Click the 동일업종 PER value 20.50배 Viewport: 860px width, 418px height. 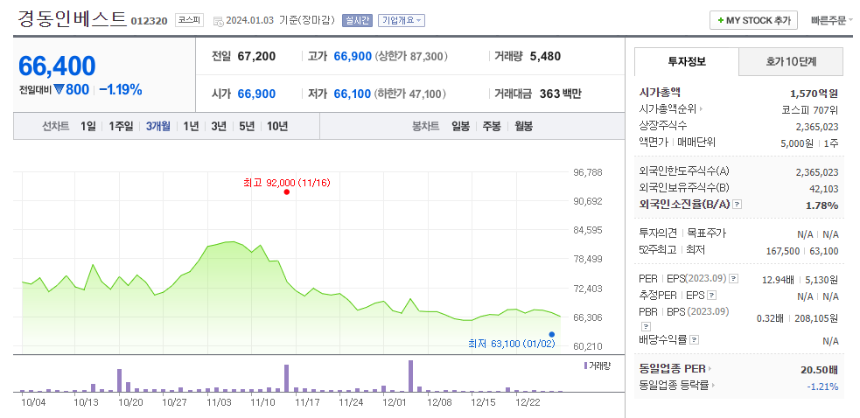coord(820,369)
